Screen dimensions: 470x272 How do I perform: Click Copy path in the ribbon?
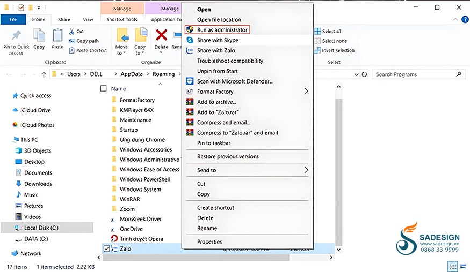pos(84,41)
